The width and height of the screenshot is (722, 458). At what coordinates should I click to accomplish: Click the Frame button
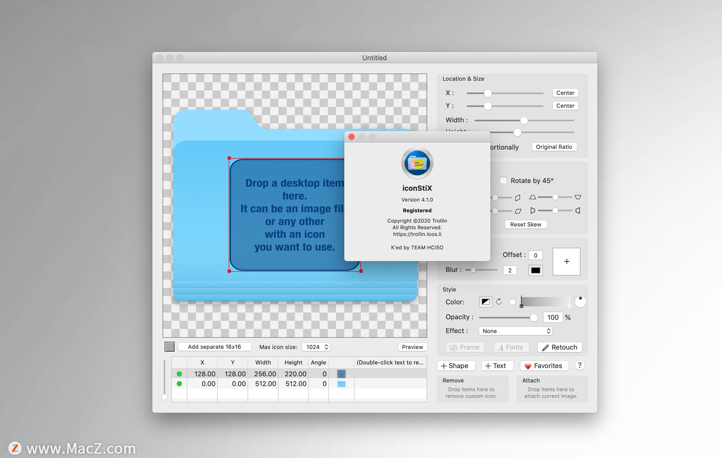click(465, 347)
